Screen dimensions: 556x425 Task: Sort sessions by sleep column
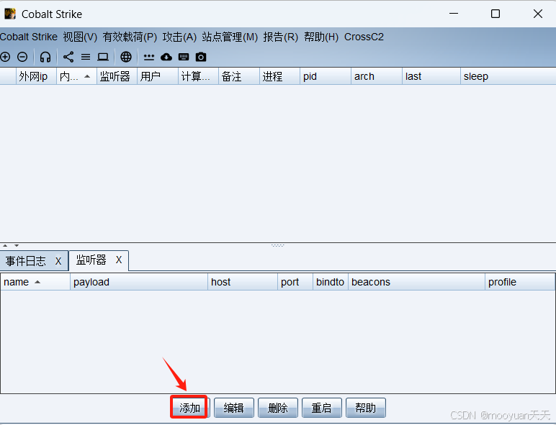pos(508,76)
